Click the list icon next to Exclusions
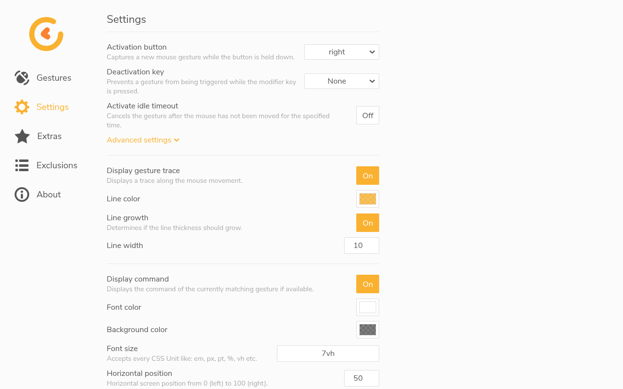This screenshot has height=389, width=623. (22, 165)
